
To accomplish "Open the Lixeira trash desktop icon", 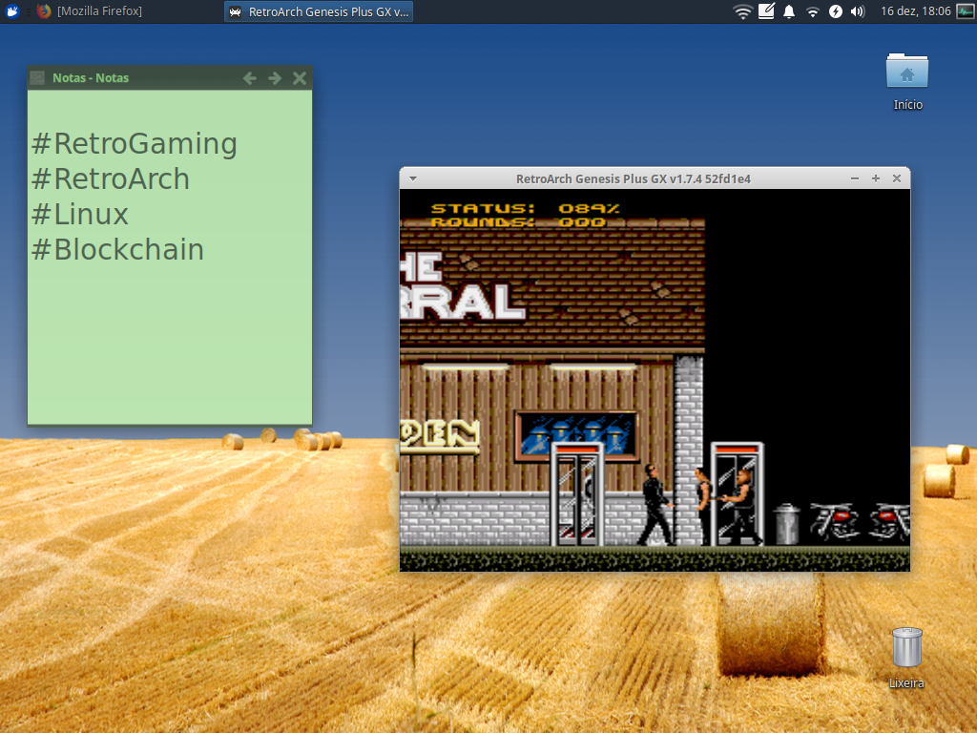I will 906,658.
